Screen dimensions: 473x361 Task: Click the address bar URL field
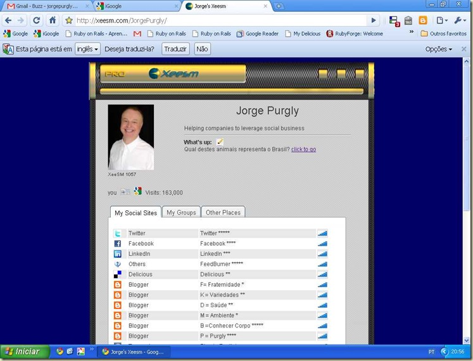coord(220,20)
